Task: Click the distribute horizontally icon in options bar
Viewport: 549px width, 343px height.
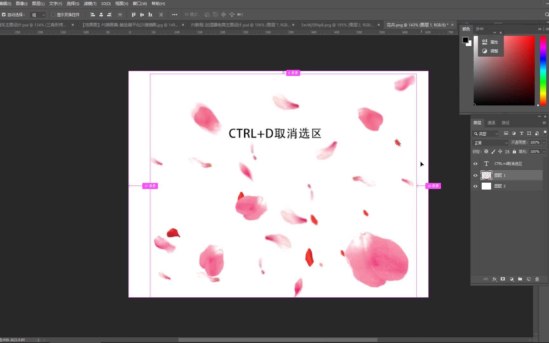Action: click(120, 15)
